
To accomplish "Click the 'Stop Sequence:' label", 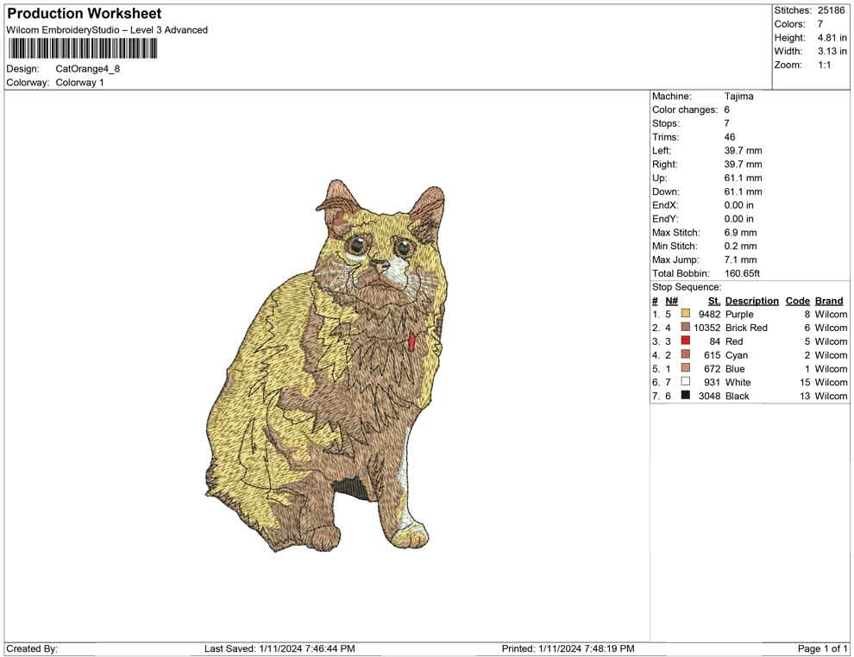I will tap(687, 287).
